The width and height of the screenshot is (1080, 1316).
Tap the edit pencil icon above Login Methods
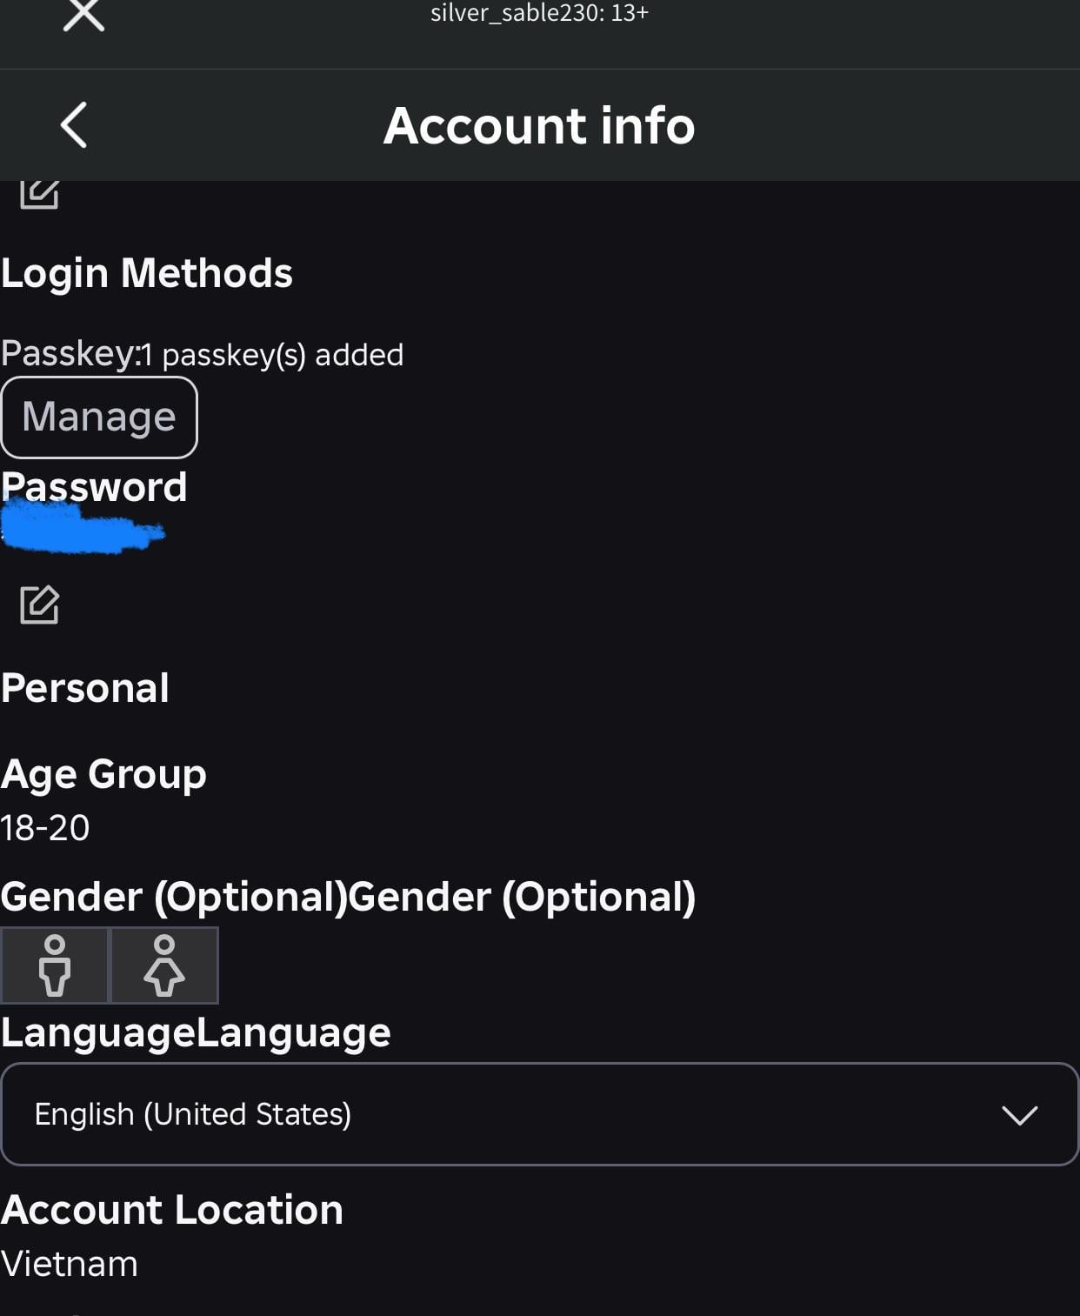click(39, 193)
